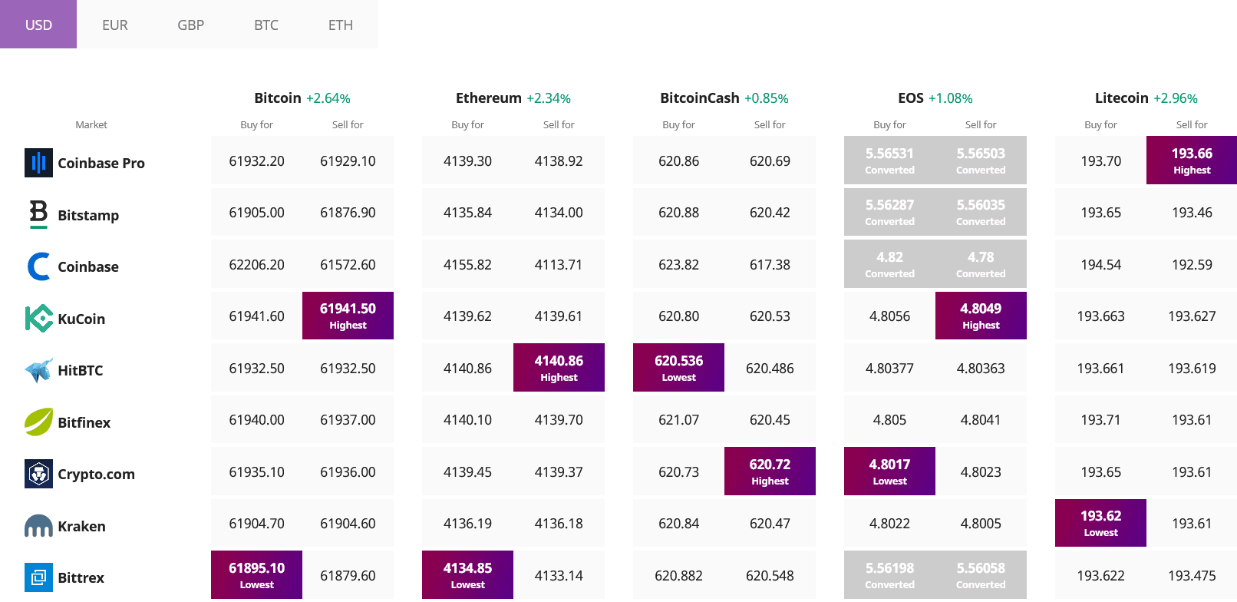Click Crypto.com Ethereum buy price 4139.45
Image resolution: width=1237 pixels, height=602 pixels.
[x=467, y=471]
